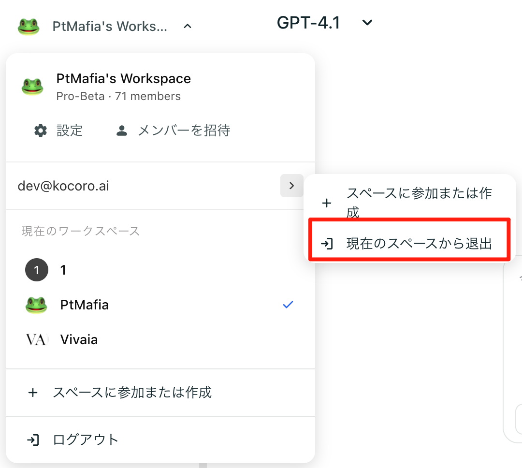522x468 pixels.
Task: Click the frog avatar in the workspace card
Action: (33, 87)
